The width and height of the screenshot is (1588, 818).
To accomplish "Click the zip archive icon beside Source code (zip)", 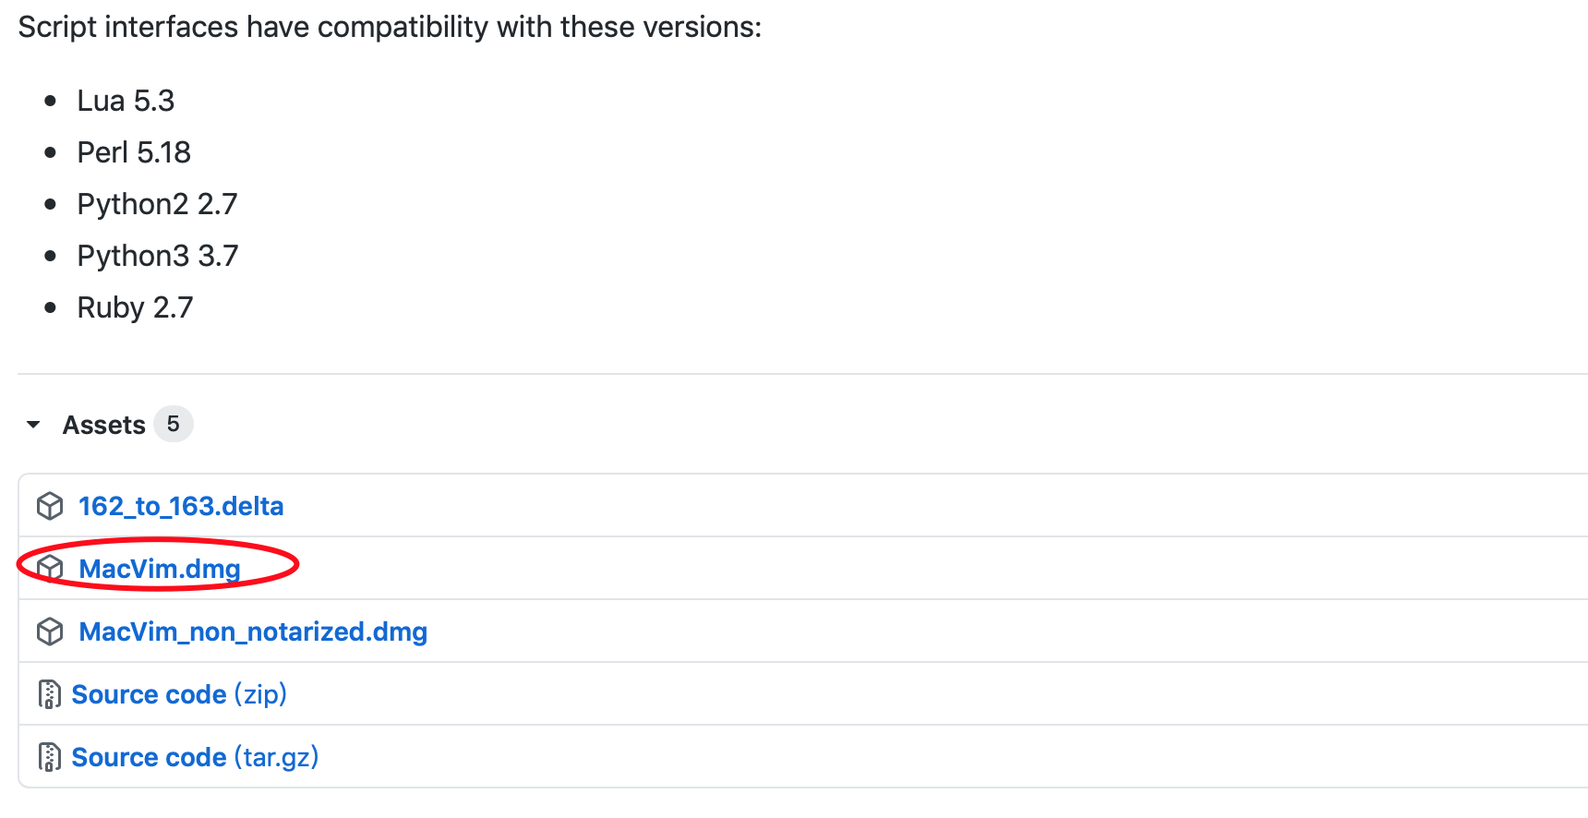I will (49, 693).
